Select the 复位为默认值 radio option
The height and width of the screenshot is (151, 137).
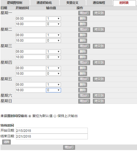click(x=30, y=116)
